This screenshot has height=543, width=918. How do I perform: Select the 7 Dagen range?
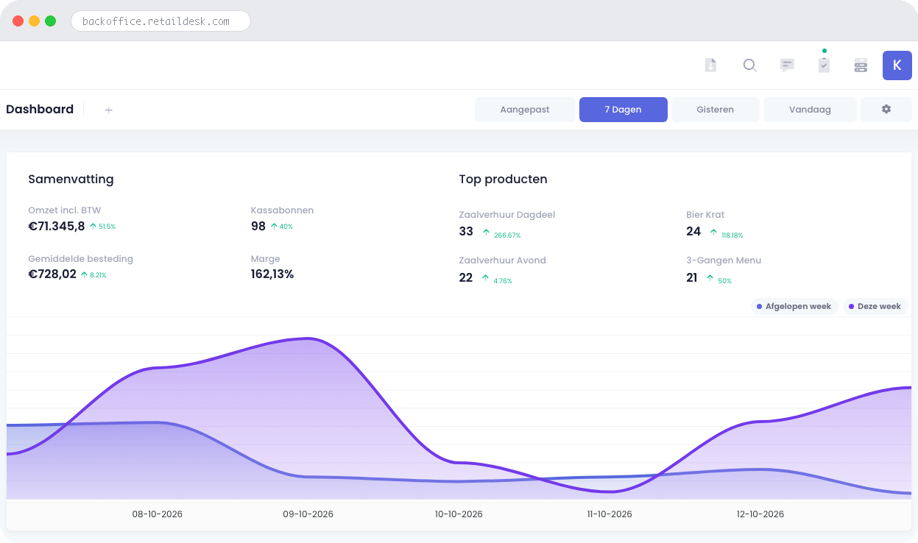click(623, 110)
